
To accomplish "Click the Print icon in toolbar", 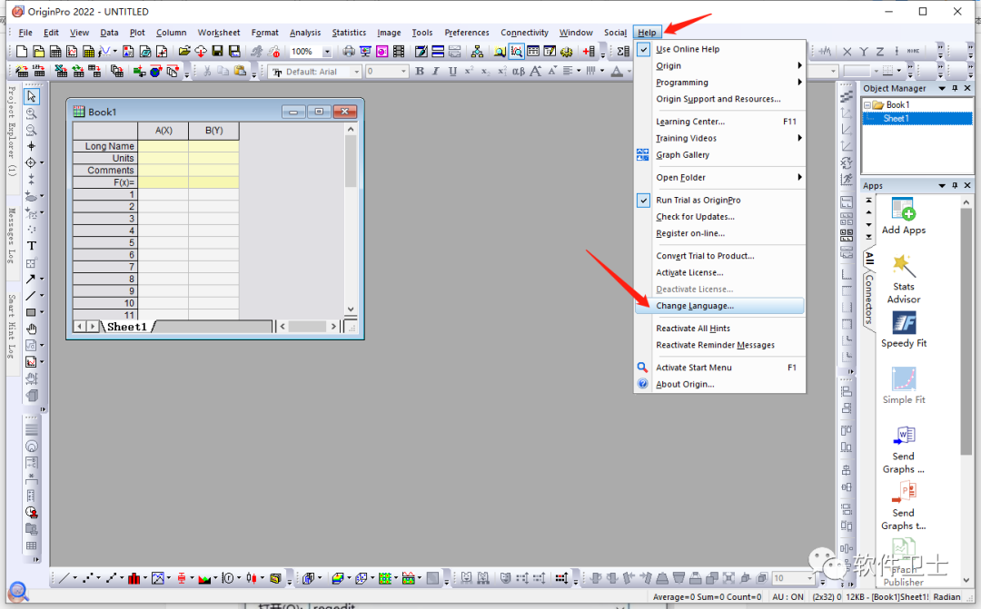I will (x=349, y=51).
